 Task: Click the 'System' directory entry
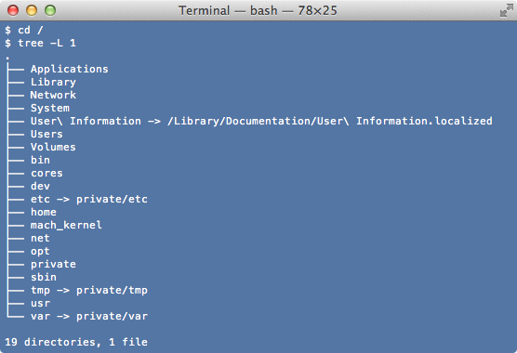click(50, 108)
